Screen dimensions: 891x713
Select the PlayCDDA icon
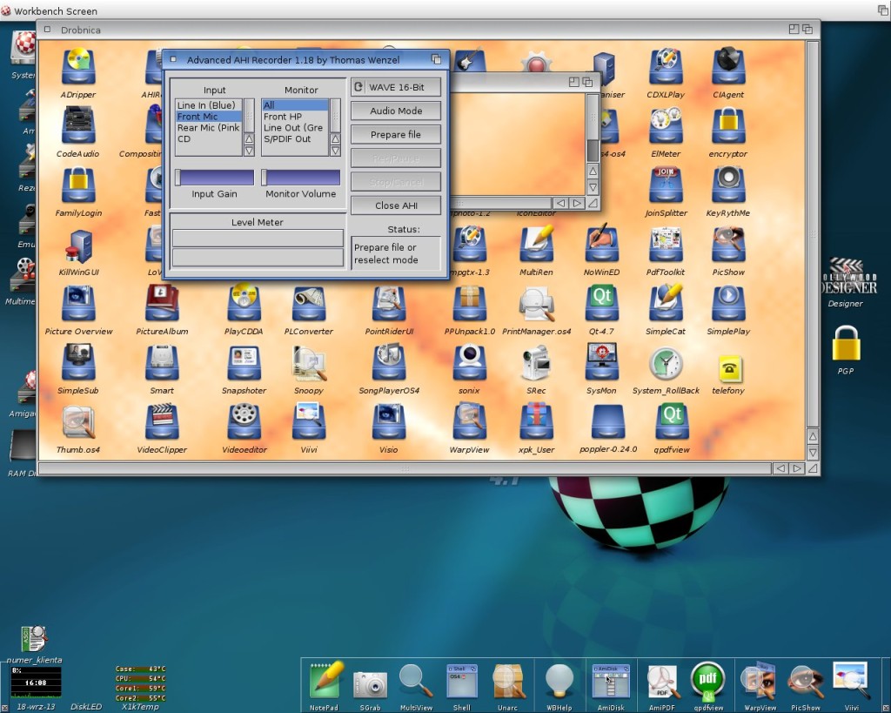(x=244, y=304)
